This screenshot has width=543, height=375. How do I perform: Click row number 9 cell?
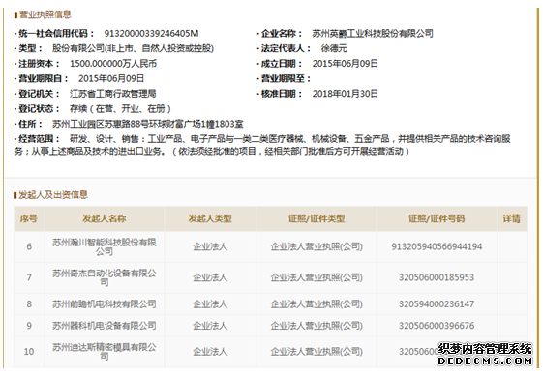point(29,326)
